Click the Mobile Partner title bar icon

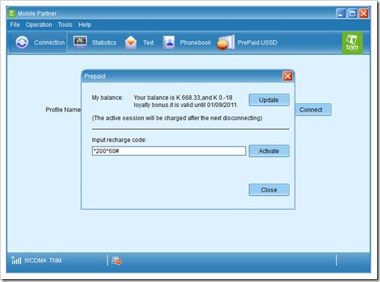12,13
